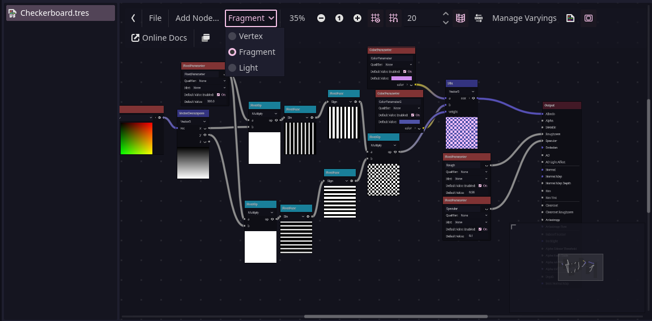652x321 pixels.
Task: Click the arrange nodes icon
Action: click(x=479, y=18)
